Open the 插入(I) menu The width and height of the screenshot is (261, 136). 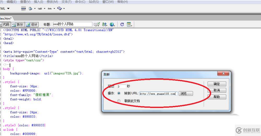click(x=38, y=2)
